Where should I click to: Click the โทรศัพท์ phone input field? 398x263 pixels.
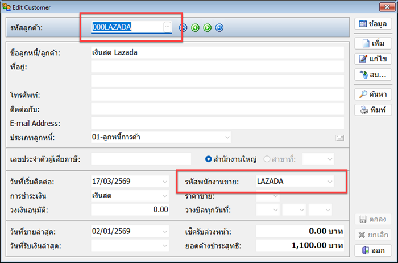pos(217,94)
